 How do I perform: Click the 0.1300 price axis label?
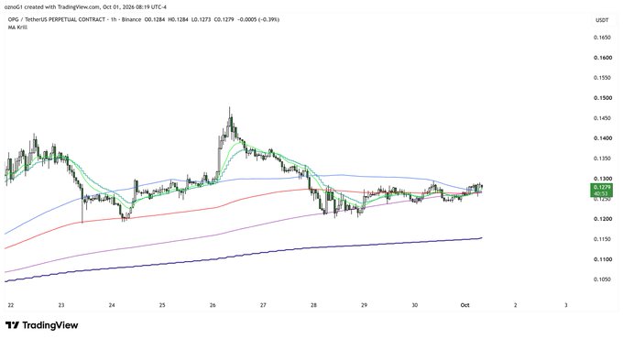602,179
